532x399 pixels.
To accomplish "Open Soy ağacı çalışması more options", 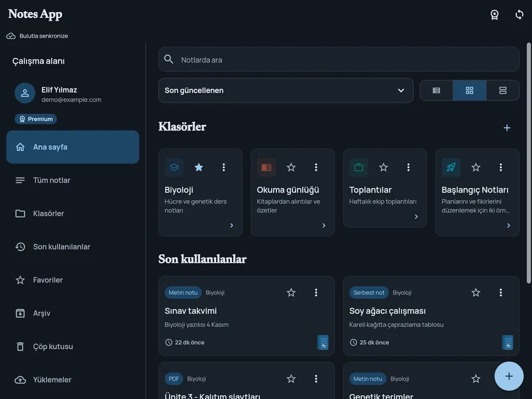I will click(500, 293).
